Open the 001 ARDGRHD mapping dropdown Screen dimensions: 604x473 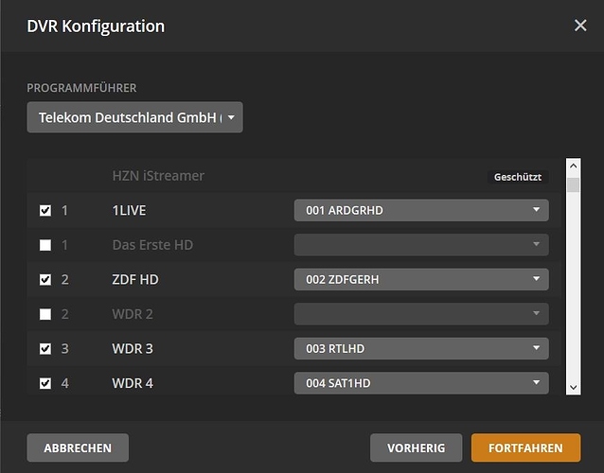(420, 210)
